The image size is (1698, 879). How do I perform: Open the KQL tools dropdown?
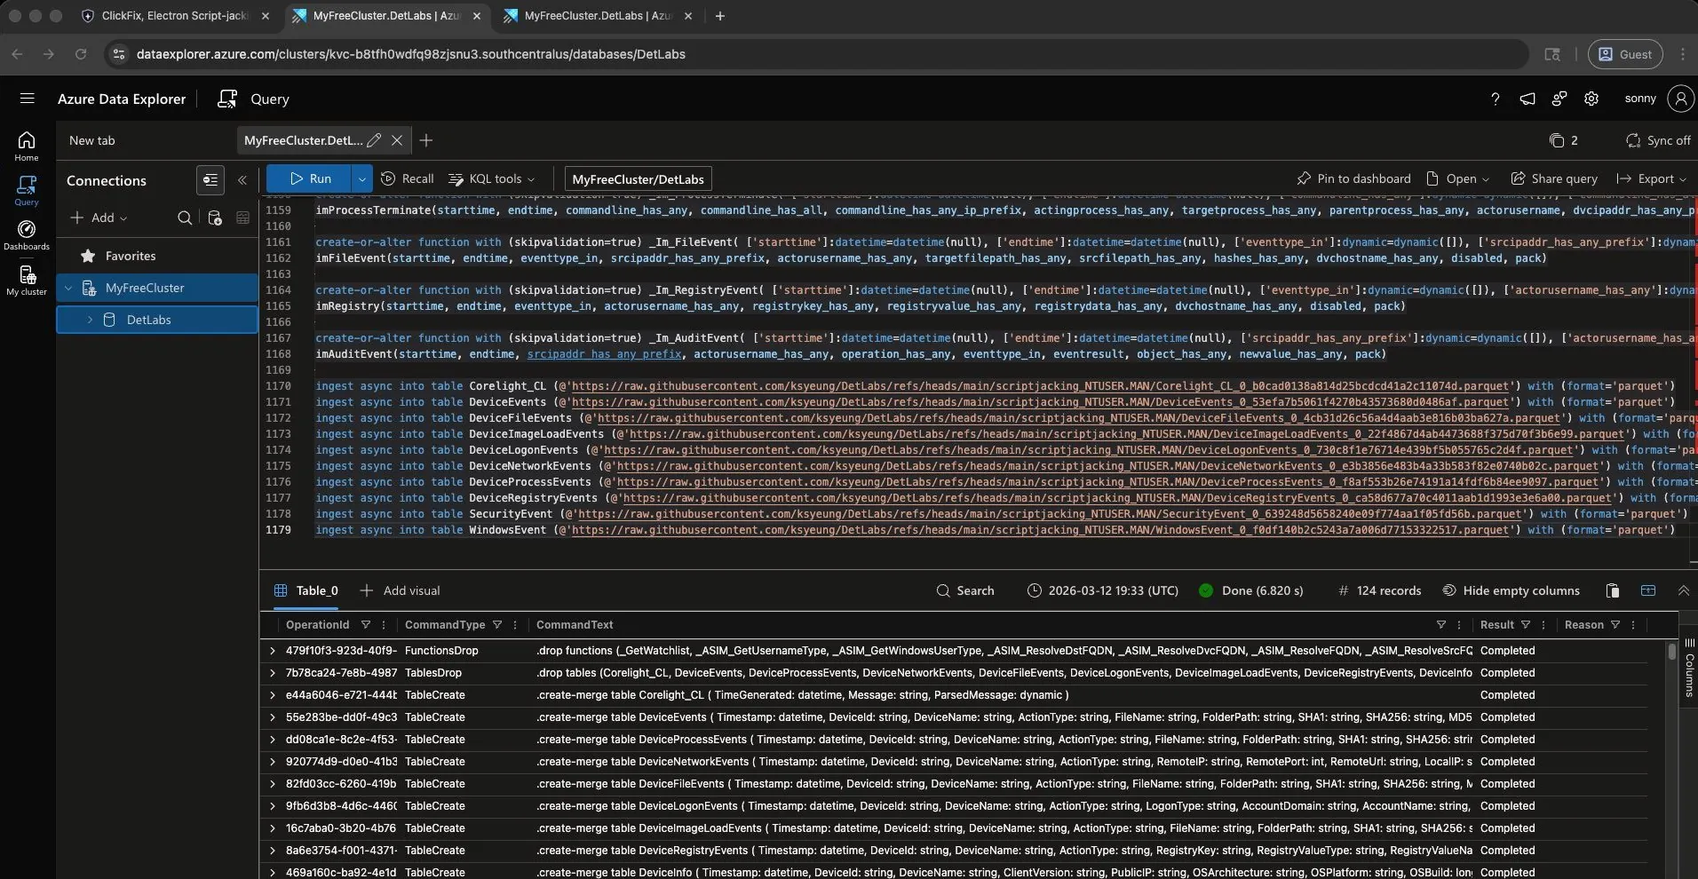click(492, 178)
